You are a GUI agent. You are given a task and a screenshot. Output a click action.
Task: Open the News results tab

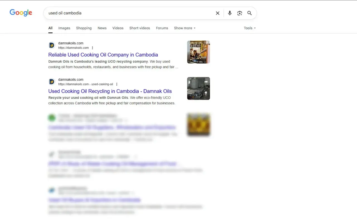[102, 28]
